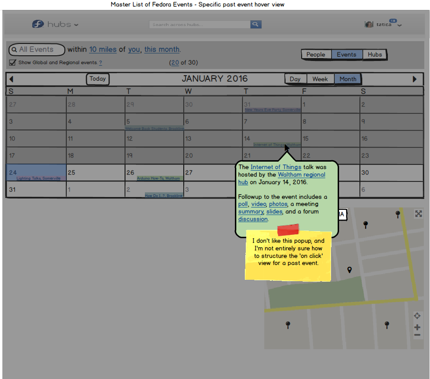Image resolution: width=430 pixels, height=379 pixels.
Task: Toggle Show Global and Regional events checkbox
Action: click(12, 62)
